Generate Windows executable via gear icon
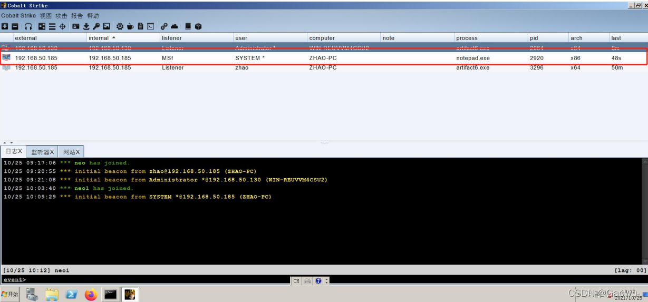Screen dimensions: 648x302 [120, 26]
